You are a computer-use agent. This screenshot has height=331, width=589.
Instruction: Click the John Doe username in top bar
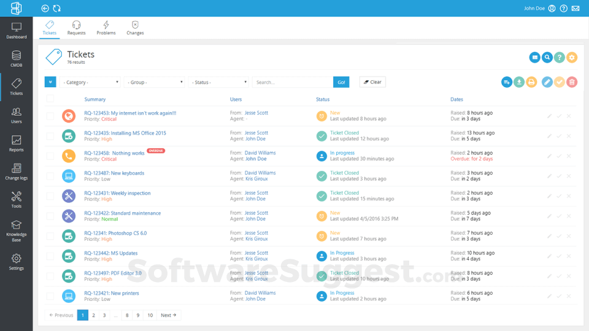click(x=534, y=8)
